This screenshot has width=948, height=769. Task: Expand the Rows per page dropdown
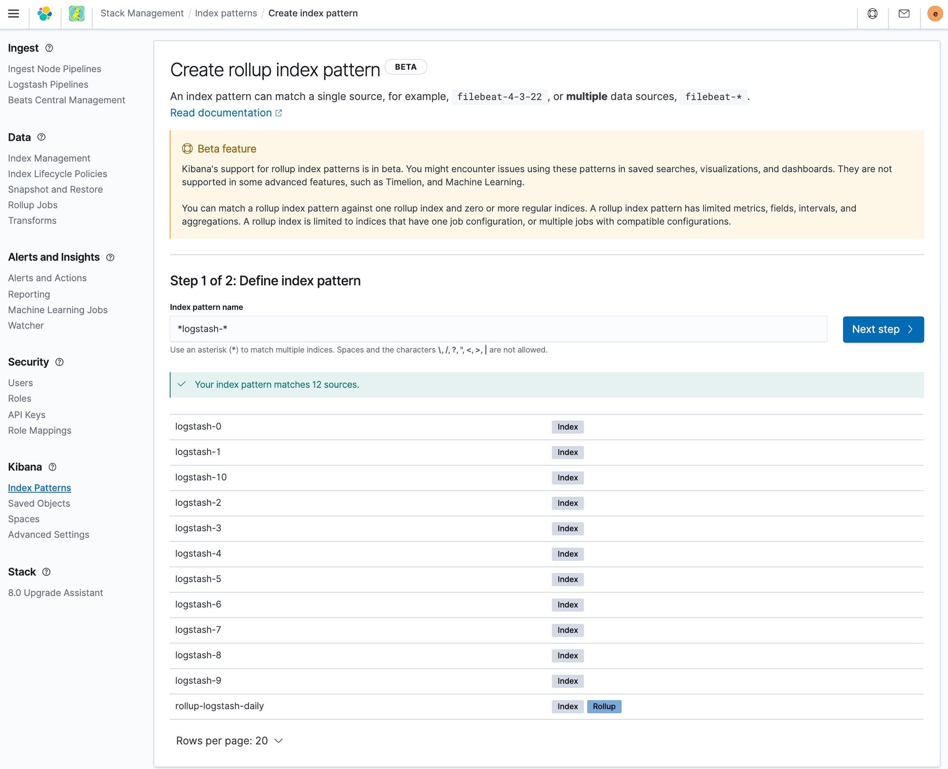pyautogui.click(x=229, y=741)
